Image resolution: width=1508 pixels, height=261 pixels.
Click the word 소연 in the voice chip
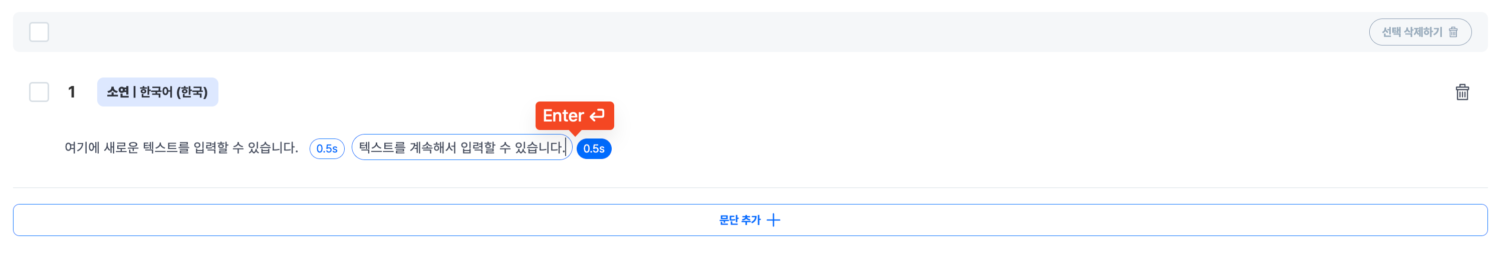(x=118, y=92)
